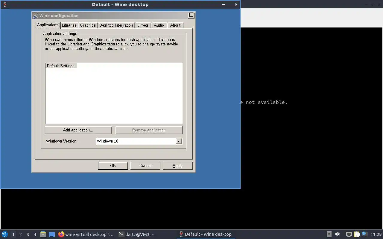Switch to workspace 3 in the pager
This screenshot has height=239, width=383.
click(x=28, y=235)
